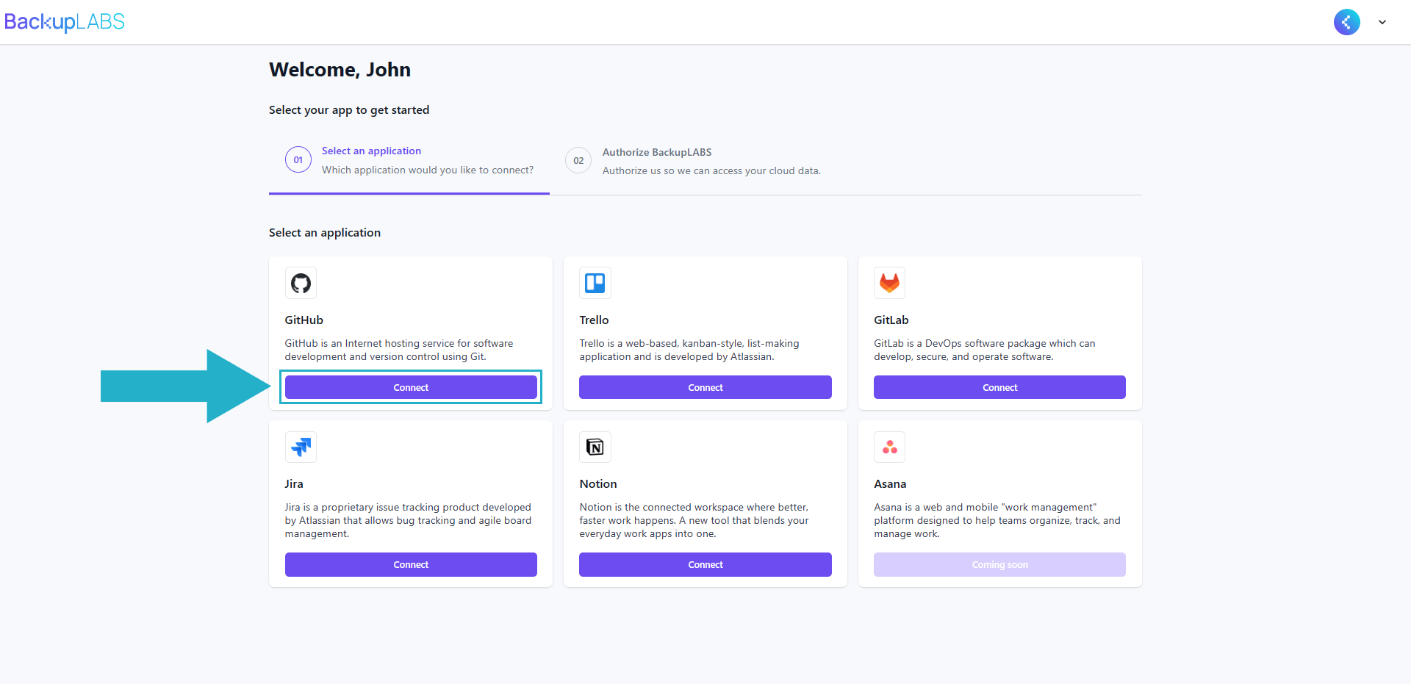Connect the Notion application

pyautogui.click(x=705, y=564)
